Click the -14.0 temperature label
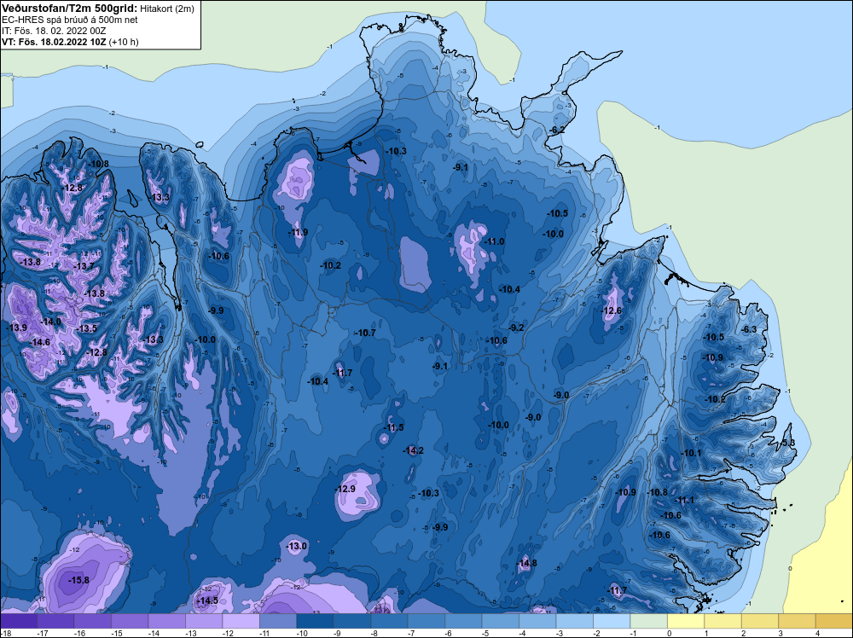The image size is (853, 638). [x=51, y=322]
